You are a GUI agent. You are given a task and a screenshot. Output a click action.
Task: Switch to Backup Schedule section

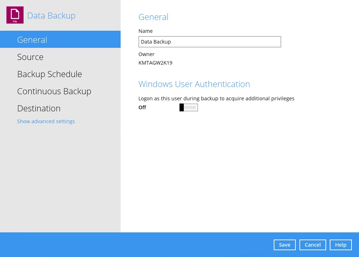tap(50, 74)
